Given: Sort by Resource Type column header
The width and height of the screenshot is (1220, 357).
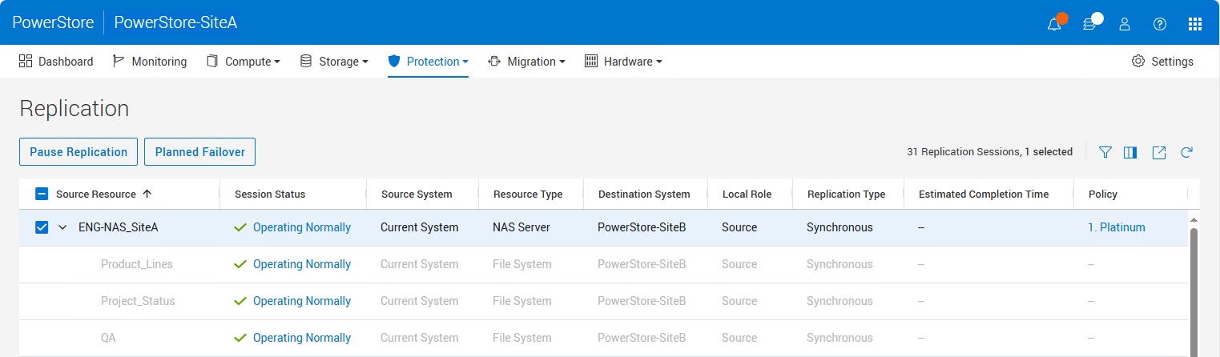Looking at the screenshot, I should coord(528,194).
